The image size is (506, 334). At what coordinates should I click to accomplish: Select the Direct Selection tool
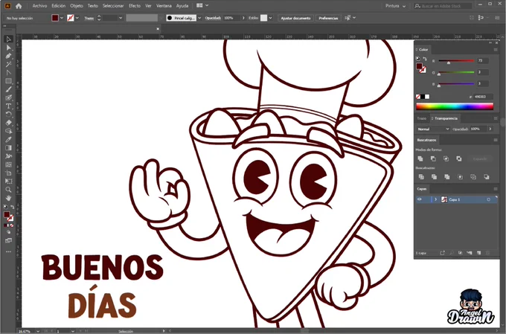click(x=9, y=48)
